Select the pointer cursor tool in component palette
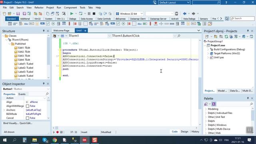The height and width of the screenshot is (144, 256). [227, 19]
